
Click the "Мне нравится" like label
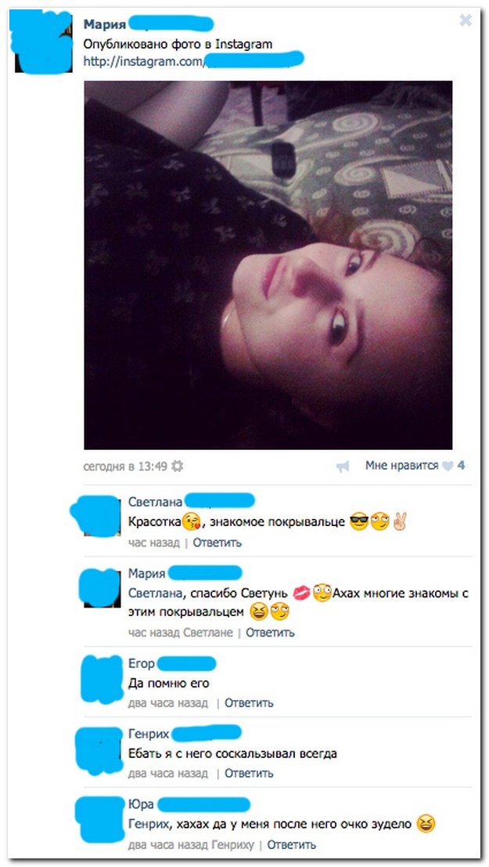click(x=401, y=466)
